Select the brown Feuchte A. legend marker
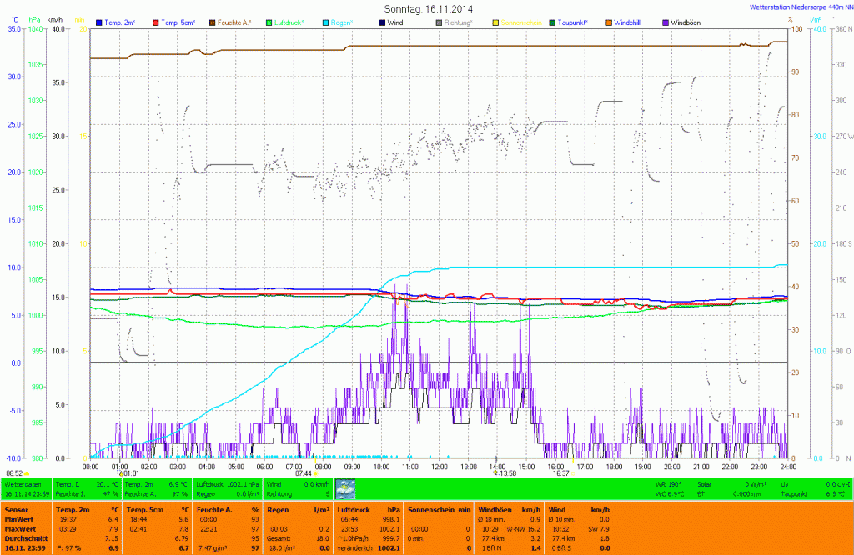The image size is (854, 555). click(x=213, y=21)
